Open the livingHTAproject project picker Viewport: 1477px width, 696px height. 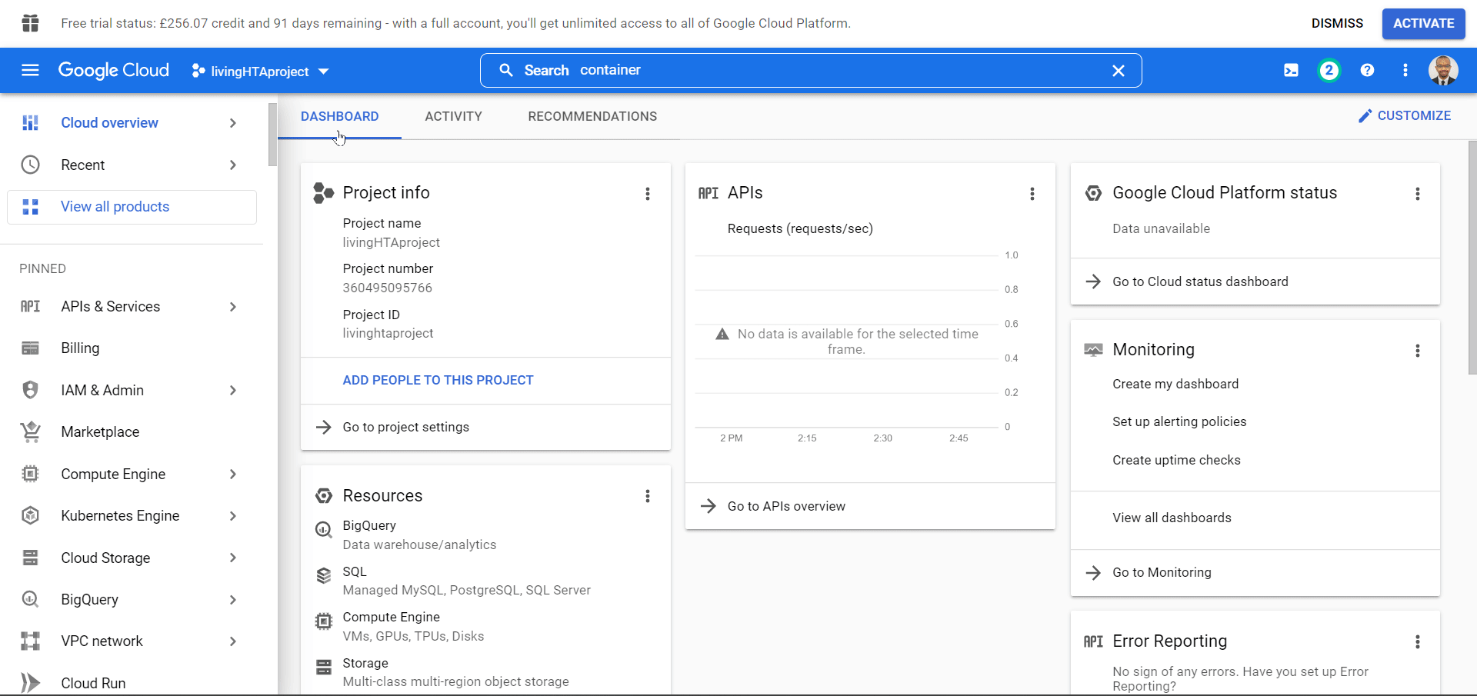click(259, 71)
